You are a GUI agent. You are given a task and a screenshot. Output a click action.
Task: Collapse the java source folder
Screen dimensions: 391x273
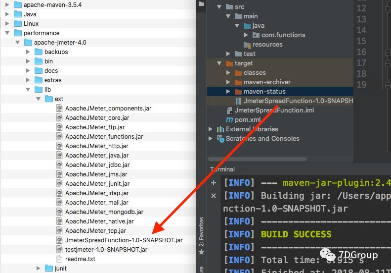click(x=237, y=26)
